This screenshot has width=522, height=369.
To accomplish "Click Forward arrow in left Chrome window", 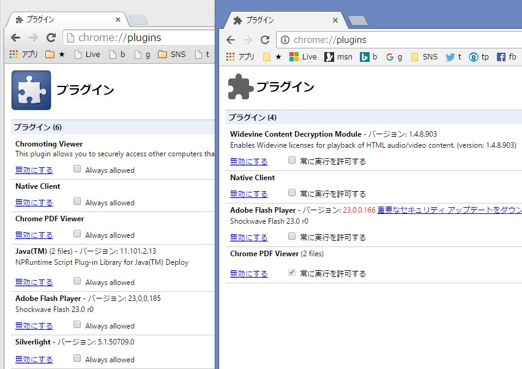I will (x=33, y=37).
